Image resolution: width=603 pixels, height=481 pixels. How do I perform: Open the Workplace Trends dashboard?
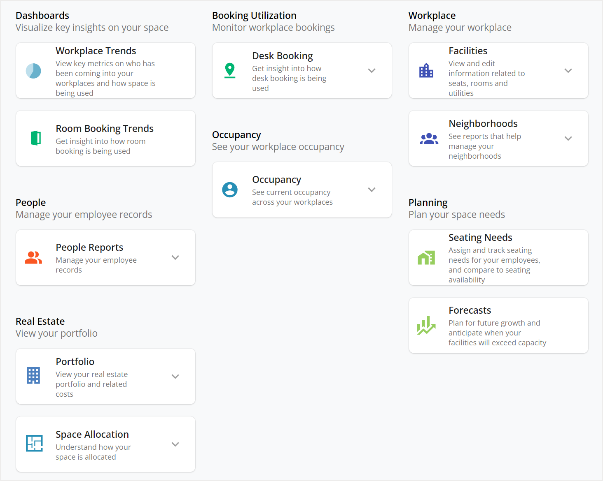(x=105, y=70)
